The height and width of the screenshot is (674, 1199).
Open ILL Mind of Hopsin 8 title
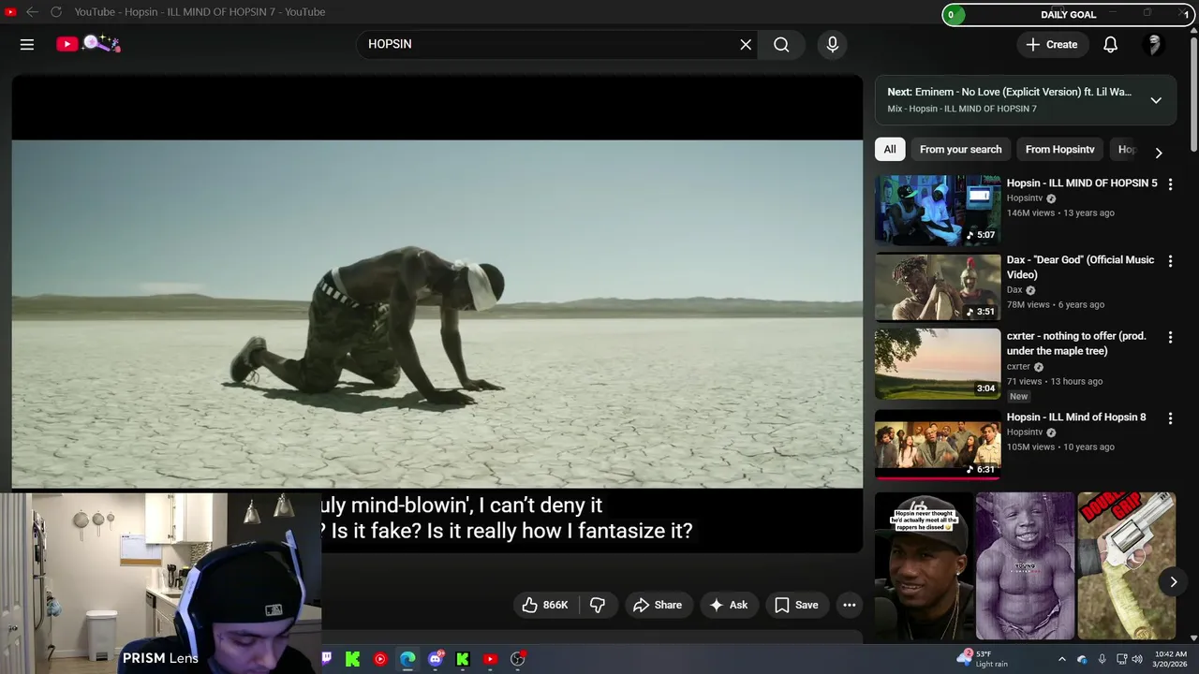coord(1076,418)
